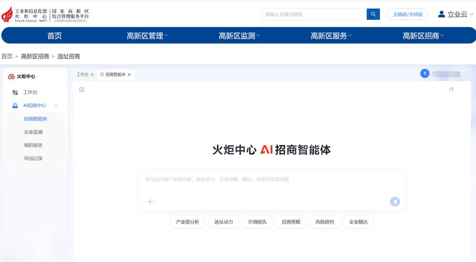
Task: Click the send message paper-plane button
Action: 394,201
